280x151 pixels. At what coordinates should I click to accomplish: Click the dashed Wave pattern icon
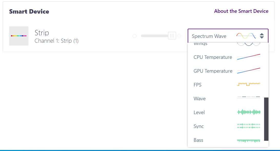pyautogui.click(x=248, y=97)
